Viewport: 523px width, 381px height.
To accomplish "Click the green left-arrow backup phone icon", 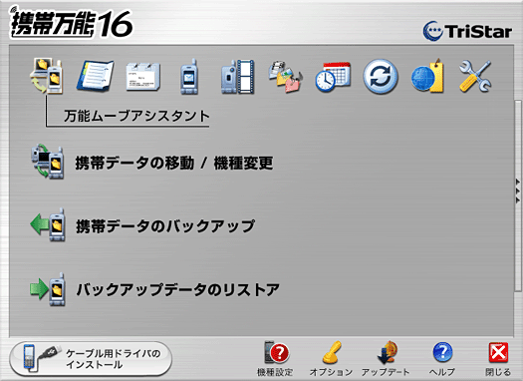I will pos(48,224).
